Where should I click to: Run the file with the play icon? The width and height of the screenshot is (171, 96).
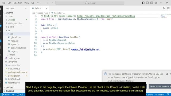click(x=164, y=8)
